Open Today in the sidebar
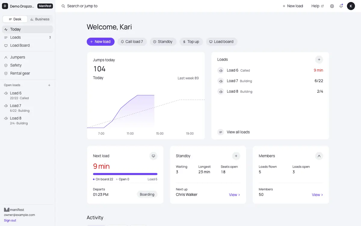361x226 pixels. tap(27, 30)
